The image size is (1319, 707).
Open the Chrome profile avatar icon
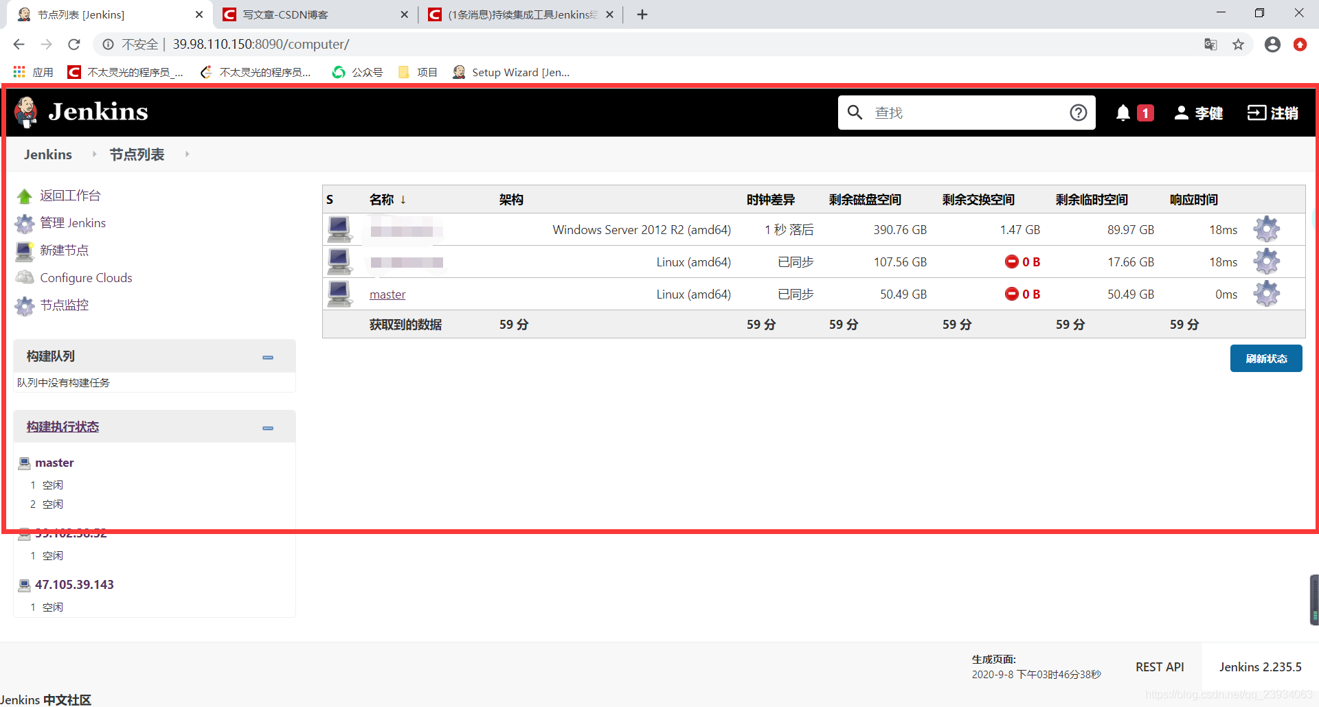[x=1272, y=45]
